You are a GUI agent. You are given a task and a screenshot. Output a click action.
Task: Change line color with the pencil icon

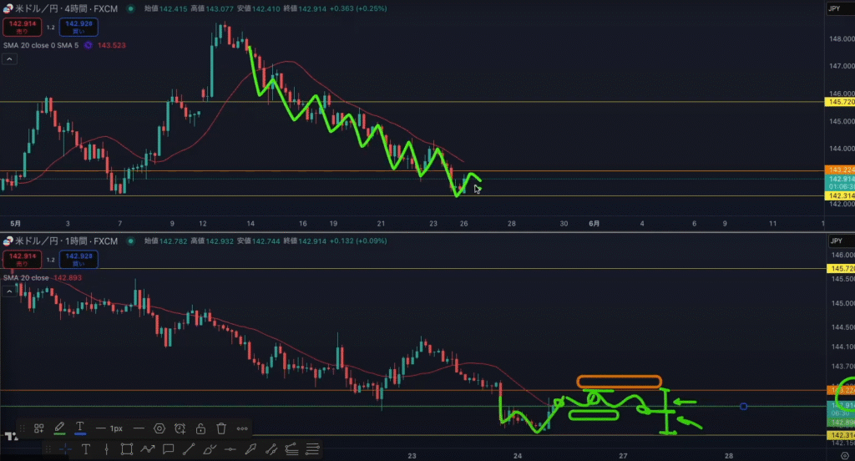tap(59, 428)
